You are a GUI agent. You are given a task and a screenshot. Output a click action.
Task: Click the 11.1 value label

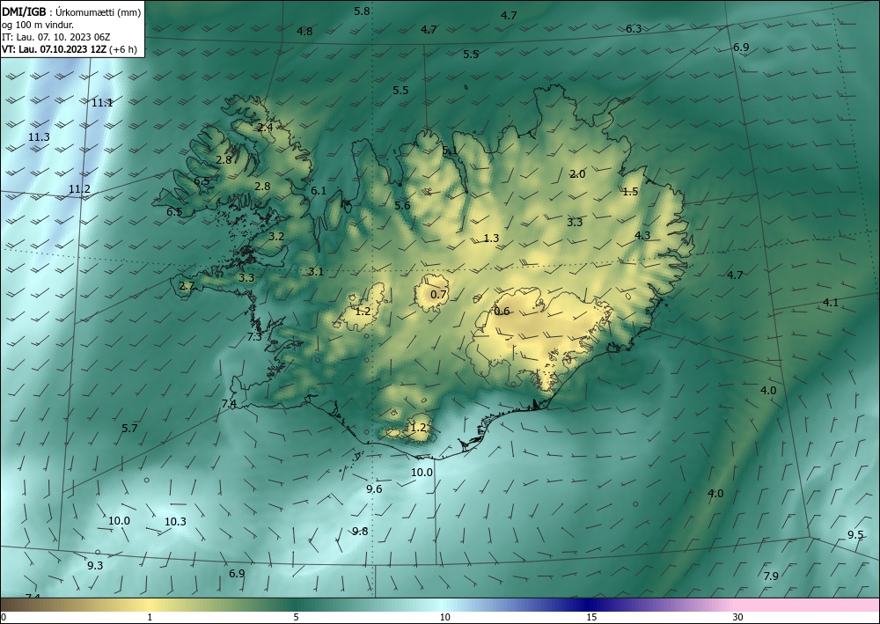102,103
